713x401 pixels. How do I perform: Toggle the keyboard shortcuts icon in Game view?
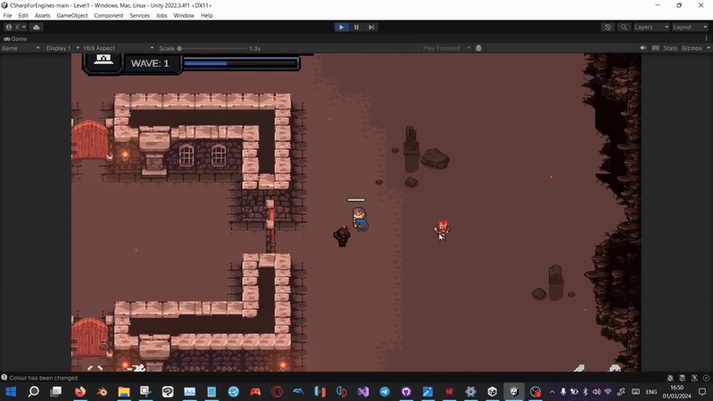[653, 48]
